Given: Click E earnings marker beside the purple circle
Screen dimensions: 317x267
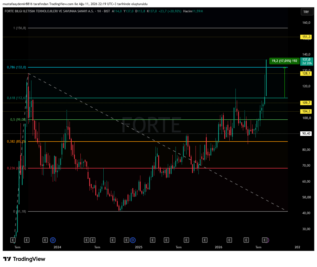Looking at the screenshot, I should 265,240.
